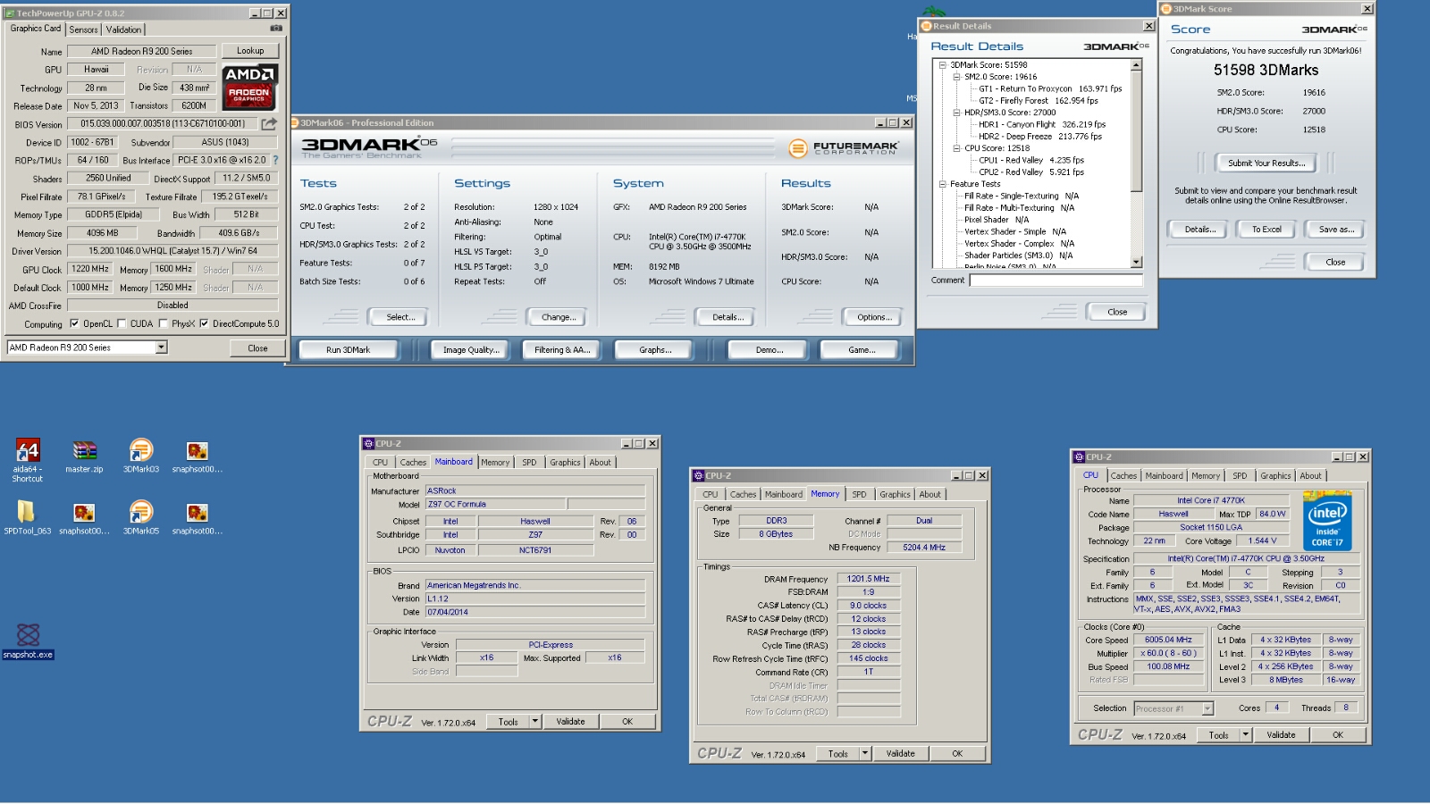
Task: Open the Processor #1 selection dropdown
Action: point(1207,708)
